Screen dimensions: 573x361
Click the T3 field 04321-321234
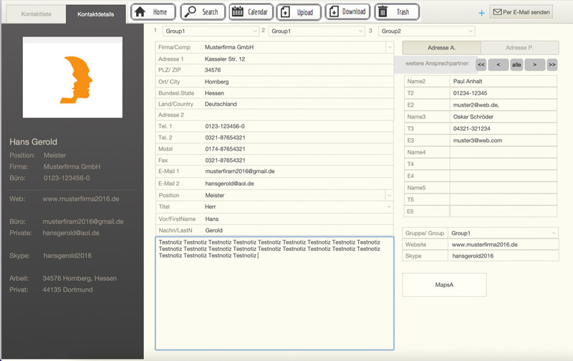(504, 129)
